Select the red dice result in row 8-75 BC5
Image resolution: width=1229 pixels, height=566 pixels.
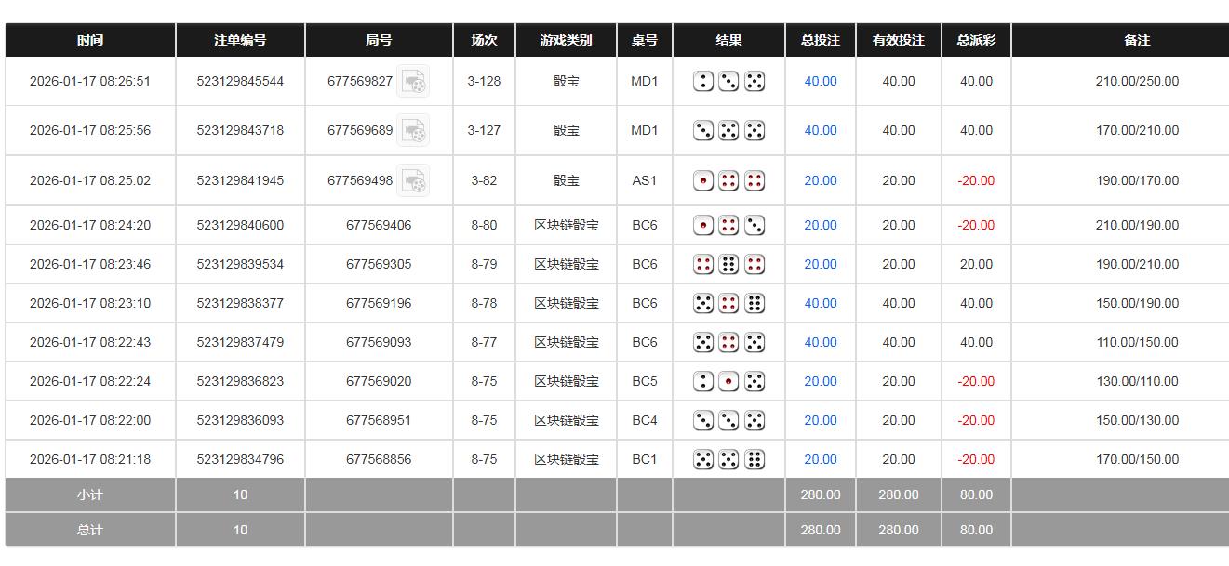tap(728, 380)
